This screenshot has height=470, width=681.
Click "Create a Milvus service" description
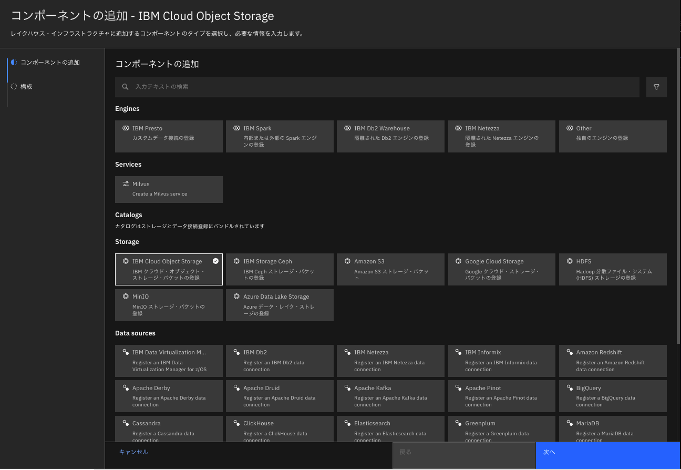tap(160, 194)
